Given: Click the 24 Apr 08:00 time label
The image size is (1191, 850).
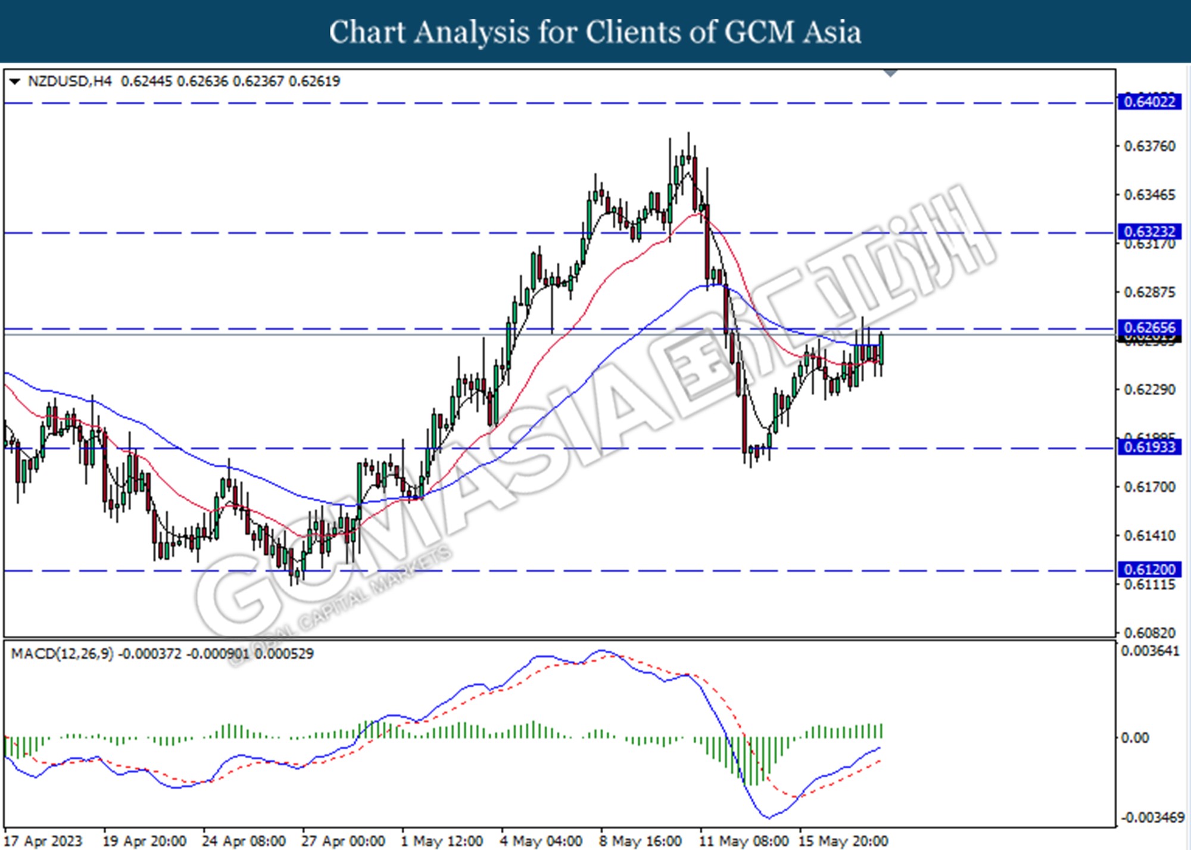Looking at the screenshot, I should click(x=244, y=842).
